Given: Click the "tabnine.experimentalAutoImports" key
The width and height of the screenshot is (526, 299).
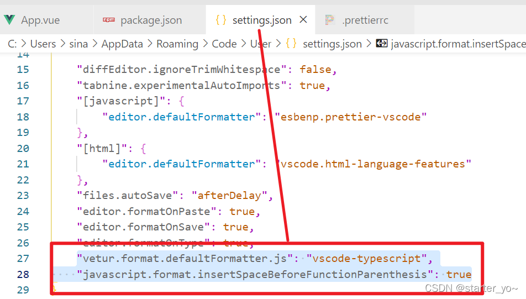Looking at the screenshot, I should 181,85.
